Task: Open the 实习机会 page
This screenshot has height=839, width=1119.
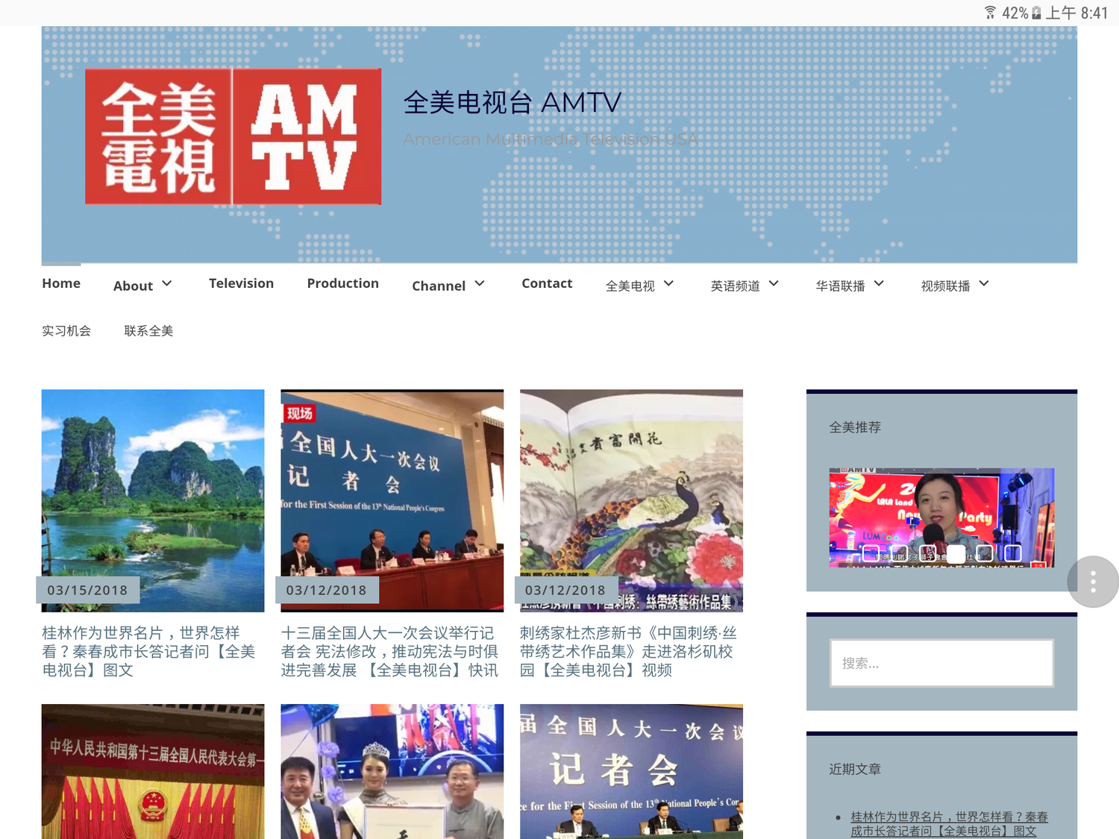Action: (x=66, y=330)
